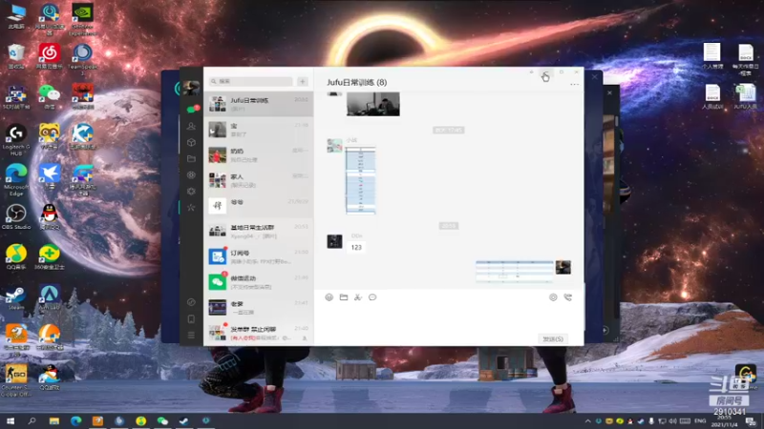The height and width of the screenshot is (429, 764).
Task: Open chat info three-dots menu
Action: 575,84
